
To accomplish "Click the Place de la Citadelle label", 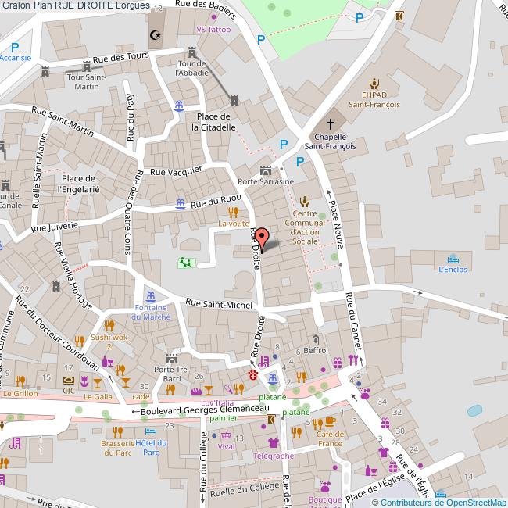I will point(215,121).
